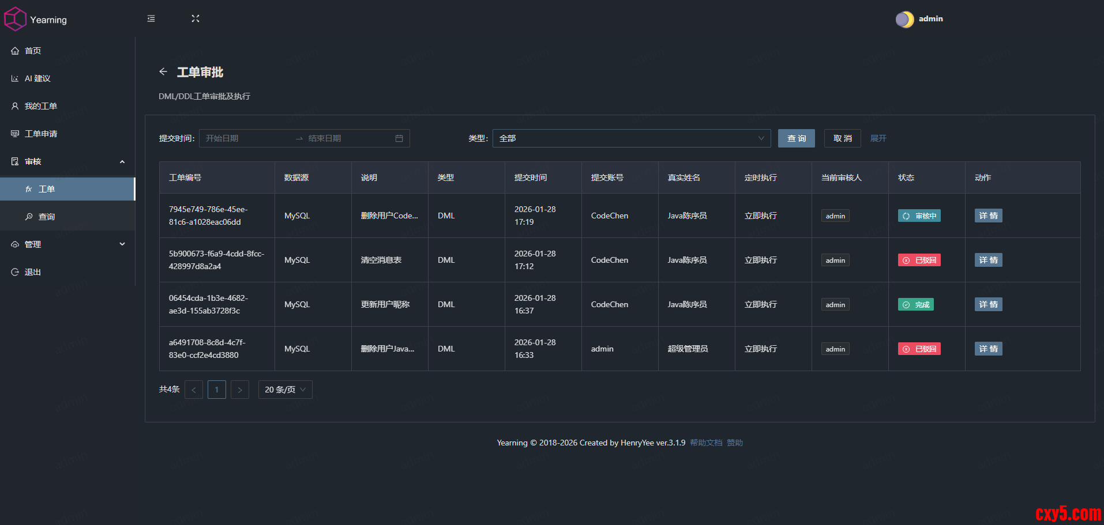Image resolution: width=1104 pixels, height=525 pixels.
Task: Toggle fullscreen with the expand icon
Action: (196, 18)
